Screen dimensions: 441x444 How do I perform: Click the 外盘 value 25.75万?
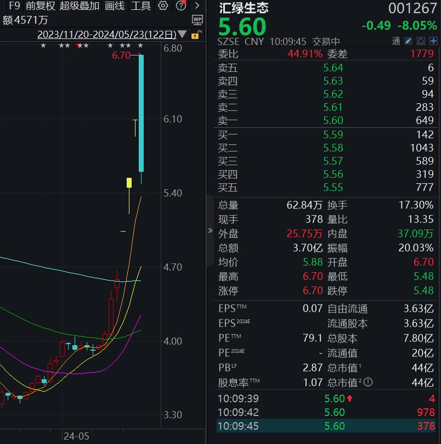[304, 234]
